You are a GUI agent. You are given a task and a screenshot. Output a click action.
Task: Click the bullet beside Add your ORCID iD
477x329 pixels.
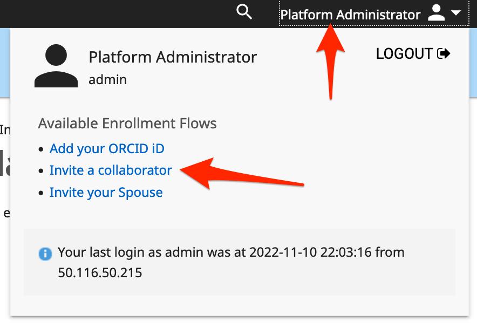point(41,149)
